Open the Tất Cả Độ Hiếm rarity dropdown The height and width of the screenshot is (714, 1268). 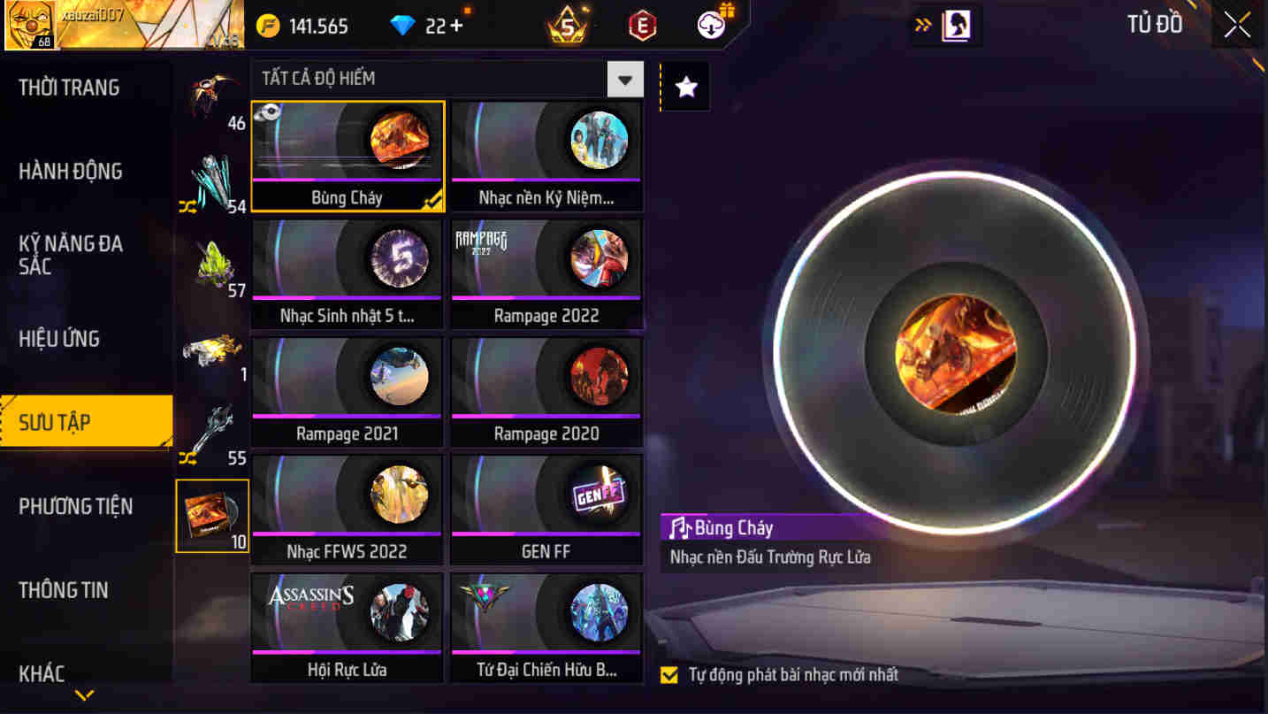pyautogui.click(x=447, y=80)
